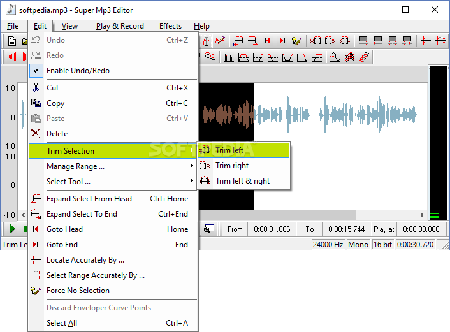Expand the Trim Selection submenu arrow
The image size is (450, 332).
191,150
